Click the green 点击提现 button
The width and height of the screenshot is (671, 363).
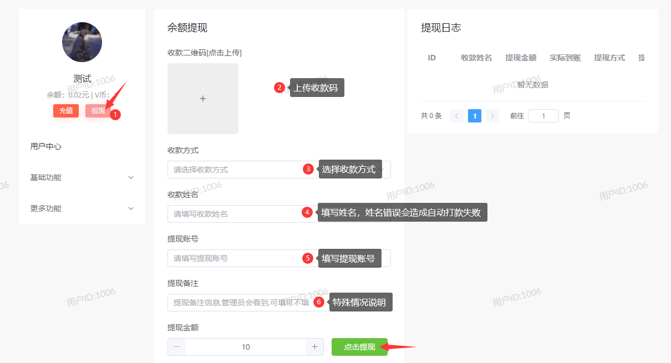359,347
